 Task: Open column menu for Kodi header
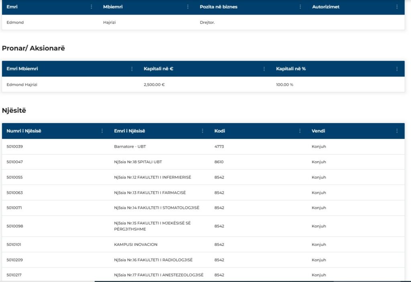click(x=300, y=131)
